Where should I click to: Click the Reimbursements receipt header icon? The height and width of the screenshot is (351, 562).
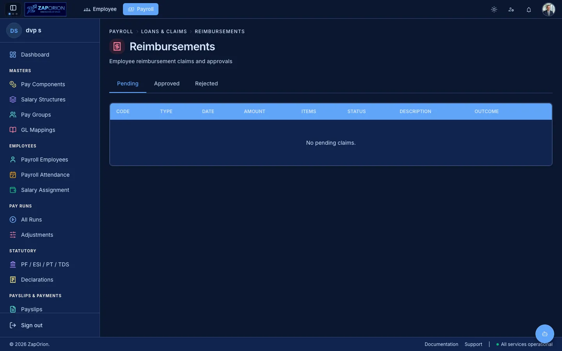tap(117, 47)
